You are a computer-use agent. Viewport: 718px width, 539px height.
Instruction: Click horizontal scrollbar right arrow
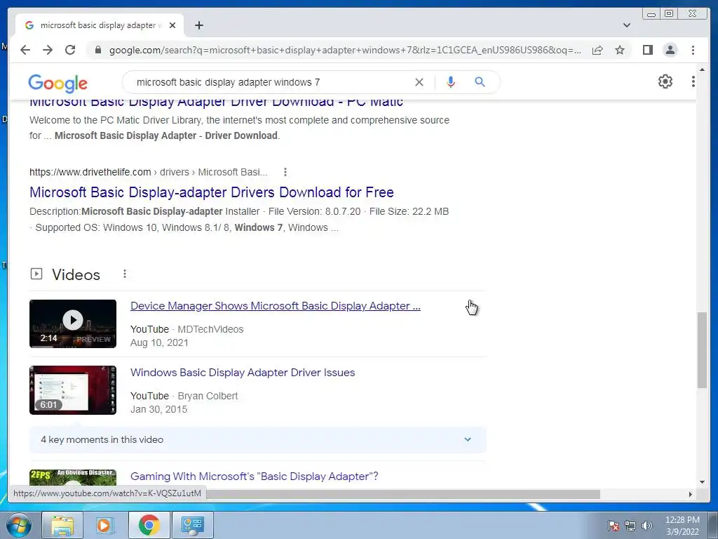click(691, 494)
